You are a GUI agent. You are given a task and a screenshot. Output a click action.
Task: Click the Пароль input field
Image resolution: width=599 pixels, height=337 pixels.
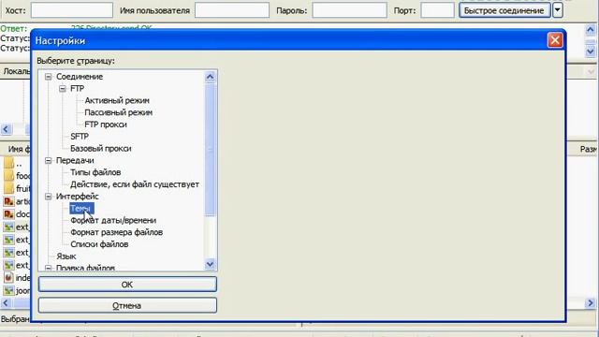(x=349, y=10)
